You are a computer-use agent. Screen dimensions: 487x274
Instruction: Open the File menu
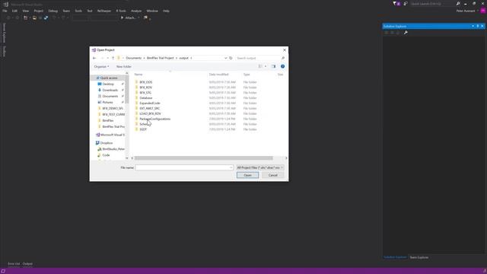point(5,11)
